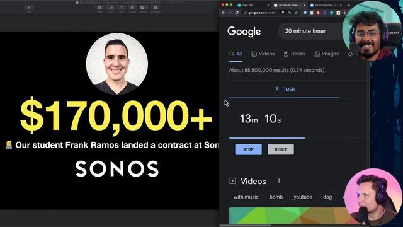The width and height of the screenshot is (403, 227).
Task: Select the All search results tab
Action: point(236,54)
